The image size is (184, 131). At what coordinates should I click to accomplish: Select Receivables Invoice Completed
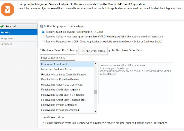click(67, 105)
